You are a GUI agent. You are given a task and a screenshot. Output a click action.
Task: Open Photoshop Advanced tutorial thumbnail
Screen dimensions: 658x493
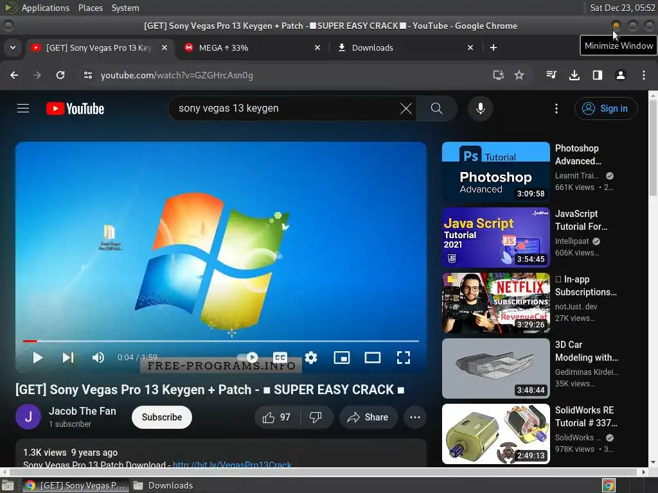click(496, 172)
